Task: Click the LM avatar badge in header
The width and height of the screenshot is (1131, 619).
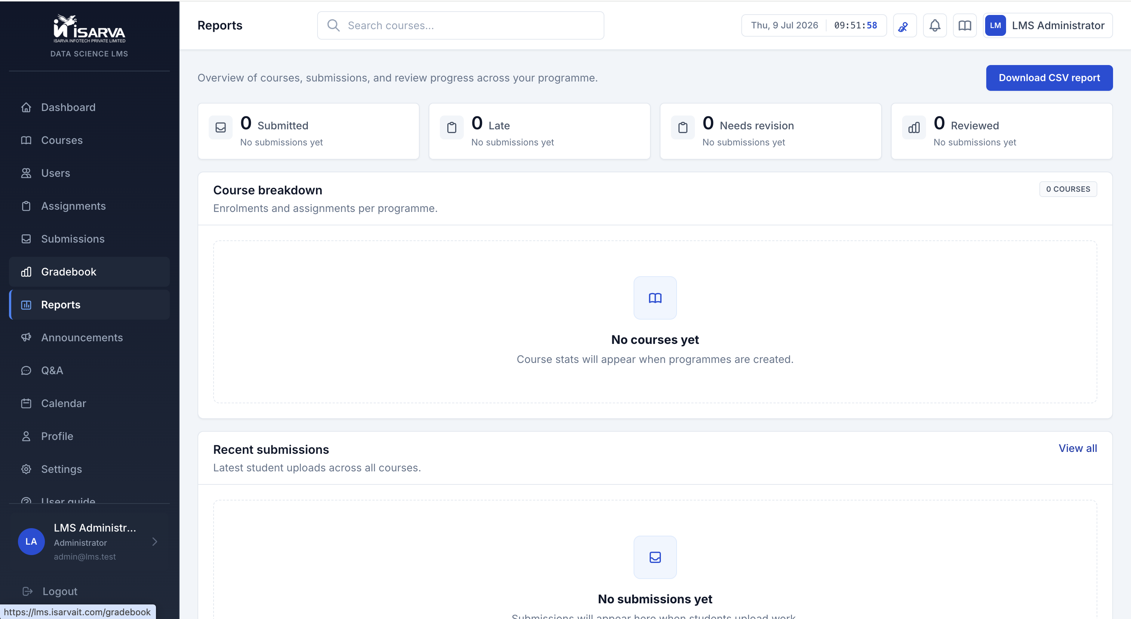Action: [995, 25]
